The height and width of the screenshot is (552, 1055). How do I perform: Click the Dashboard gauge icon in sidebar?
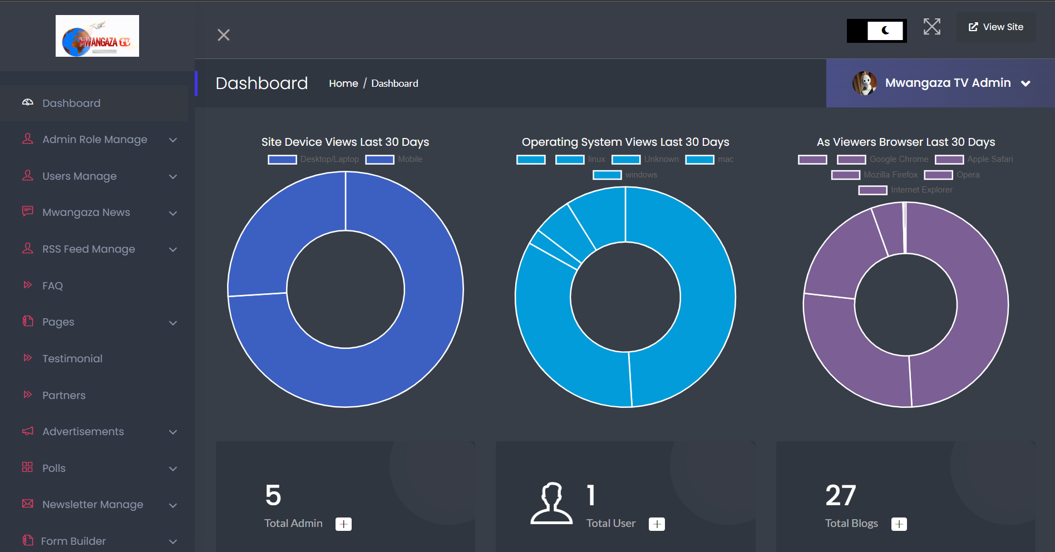coord(28,102)
